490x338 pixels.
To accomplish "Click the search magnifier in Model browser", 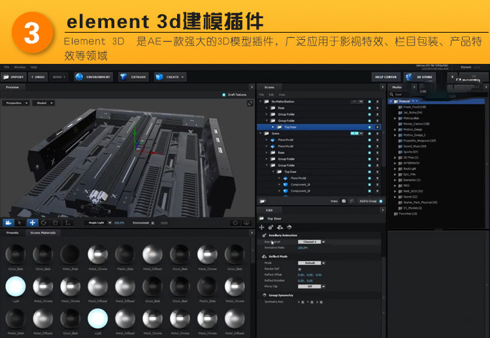I will 391,94.
